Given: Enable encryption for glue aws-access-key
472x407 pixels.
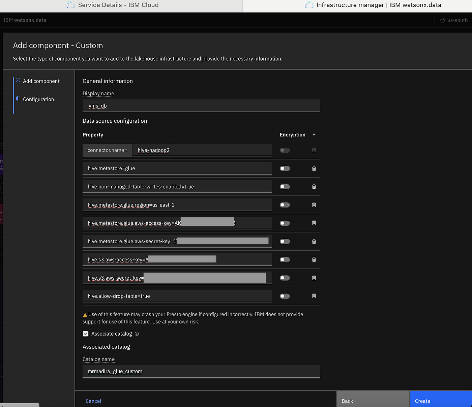Looking at the screenshot, I should (x=285, y=223).
